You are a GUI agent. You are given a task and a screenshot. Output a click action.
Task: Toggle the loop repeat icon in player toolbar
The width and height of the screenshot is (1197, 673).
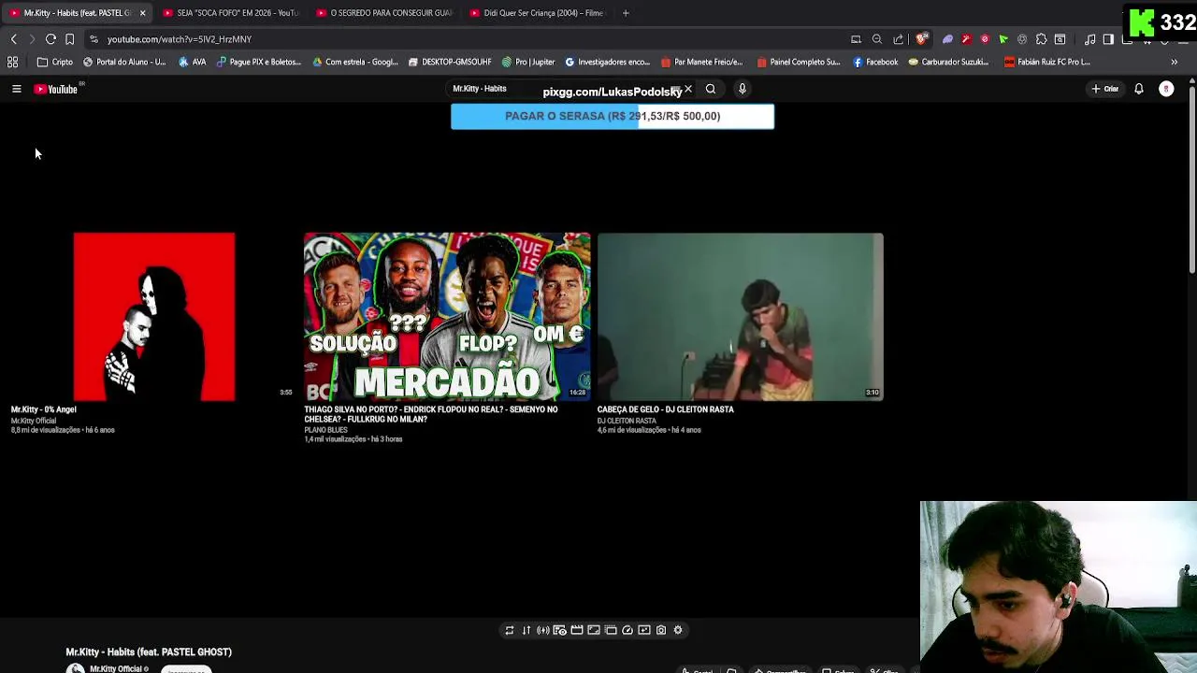tap(510, 630)
